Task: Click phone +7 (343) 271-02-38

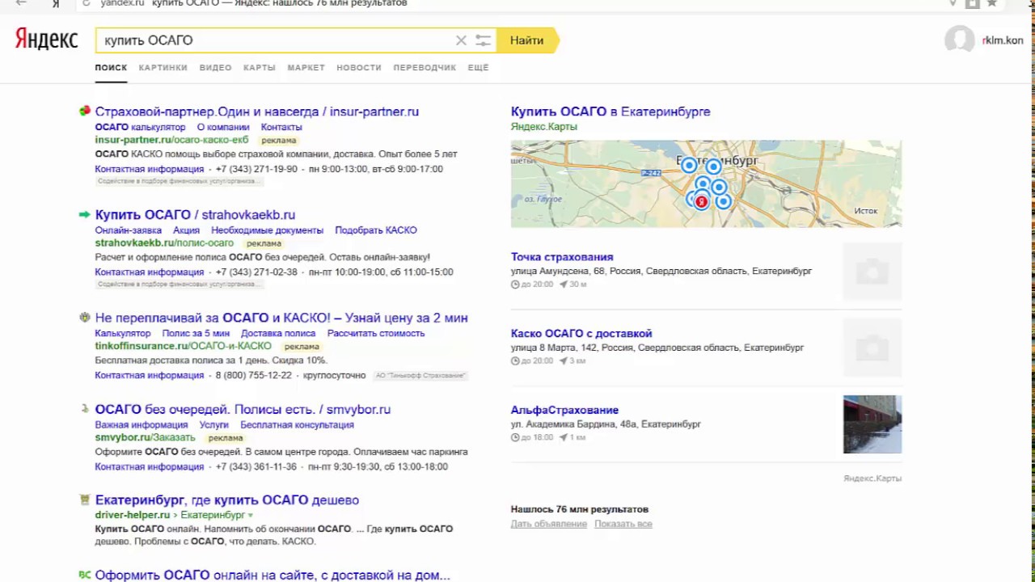Action: tap(256, 272)
